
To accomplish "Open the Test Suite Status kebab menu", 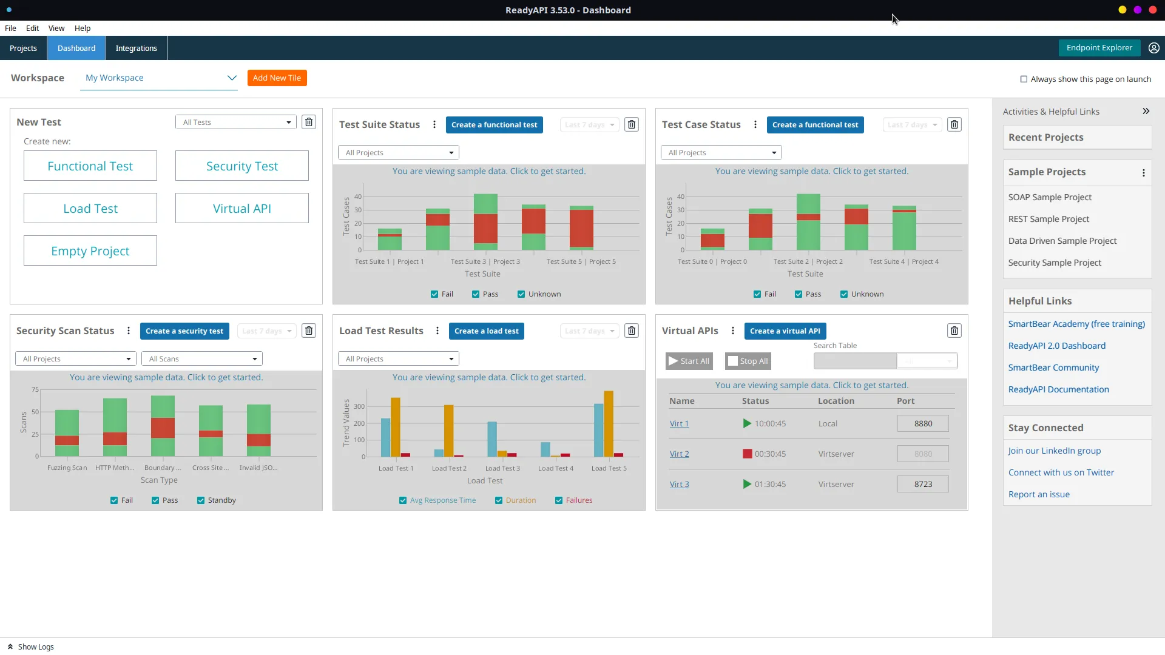I will tap(434, 124).
